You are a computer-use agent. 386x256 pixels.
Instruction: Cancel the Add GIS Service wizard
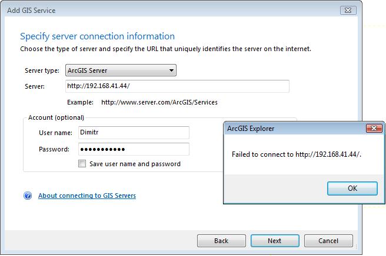(x=328, y=241)
